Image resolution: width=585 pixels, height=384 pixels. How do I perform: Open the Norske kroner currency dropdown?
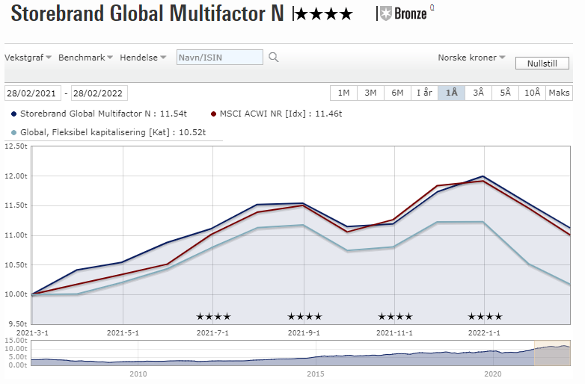point(471,58)
